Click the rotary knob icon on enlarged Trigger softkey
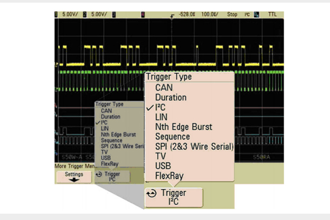The width and height of the screenshot is (330, 220). [151, 194]
